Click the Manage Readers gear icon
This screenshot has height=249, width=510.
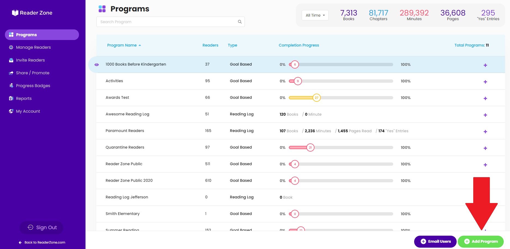(11, 47)
